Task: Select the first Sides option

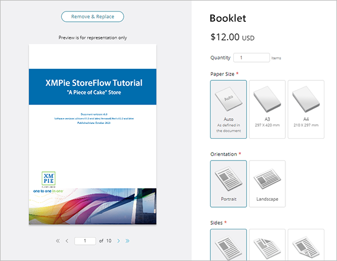Action: 229,245
